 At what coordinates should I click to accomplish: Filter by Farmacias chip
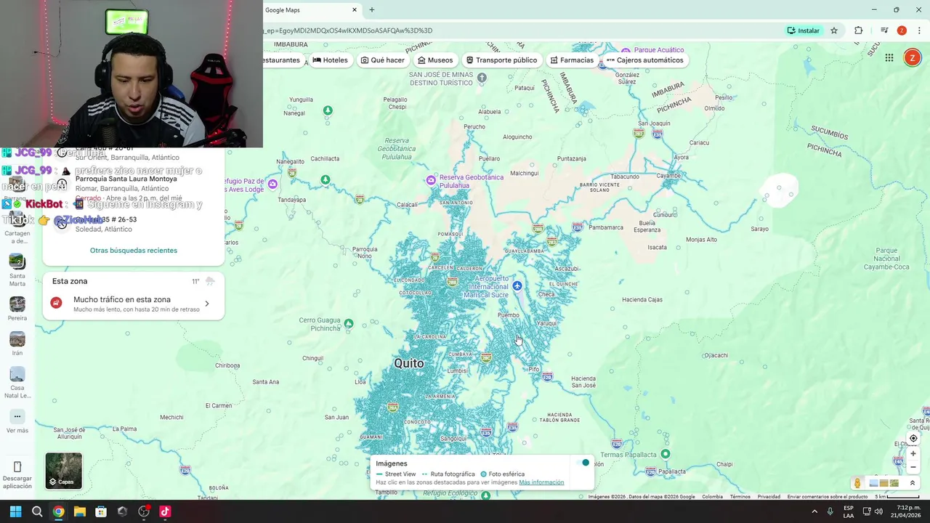(x=572, y=60)
